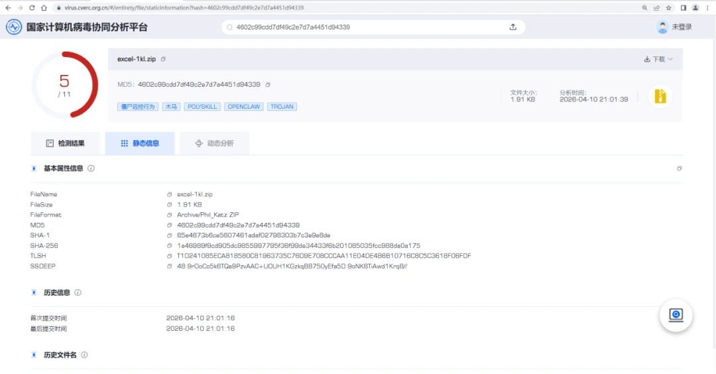
Task: Click the TROJAN tag label
Action: point(282,106)
